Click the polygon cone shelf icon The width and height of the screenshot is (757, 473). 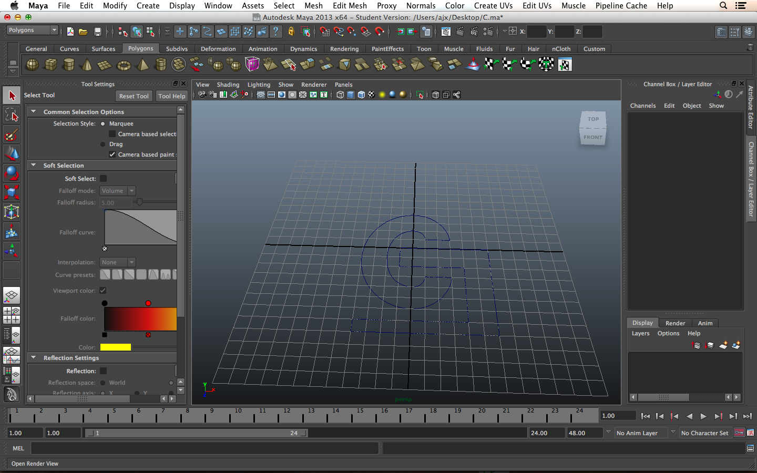tap(87, 65)
